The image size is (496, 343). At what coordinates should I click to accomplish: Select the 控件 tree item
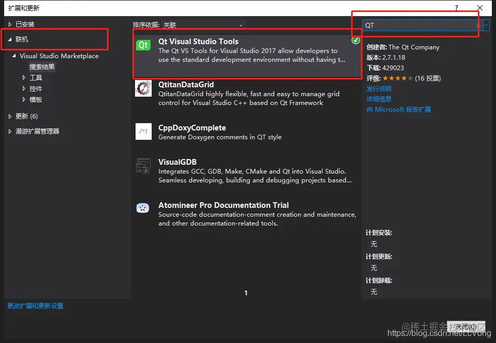(x=36, y=88)
